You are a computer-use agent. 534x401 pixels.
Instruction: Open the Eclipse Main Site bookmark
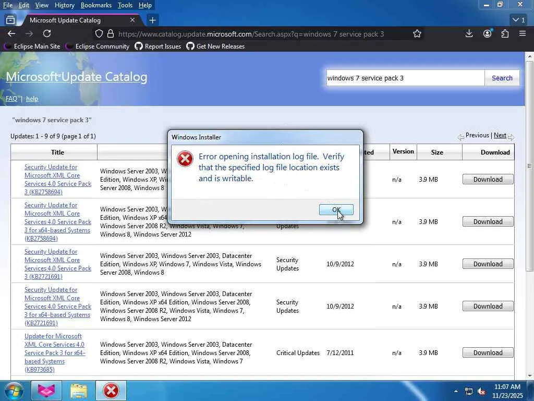(x=32, y=46)
